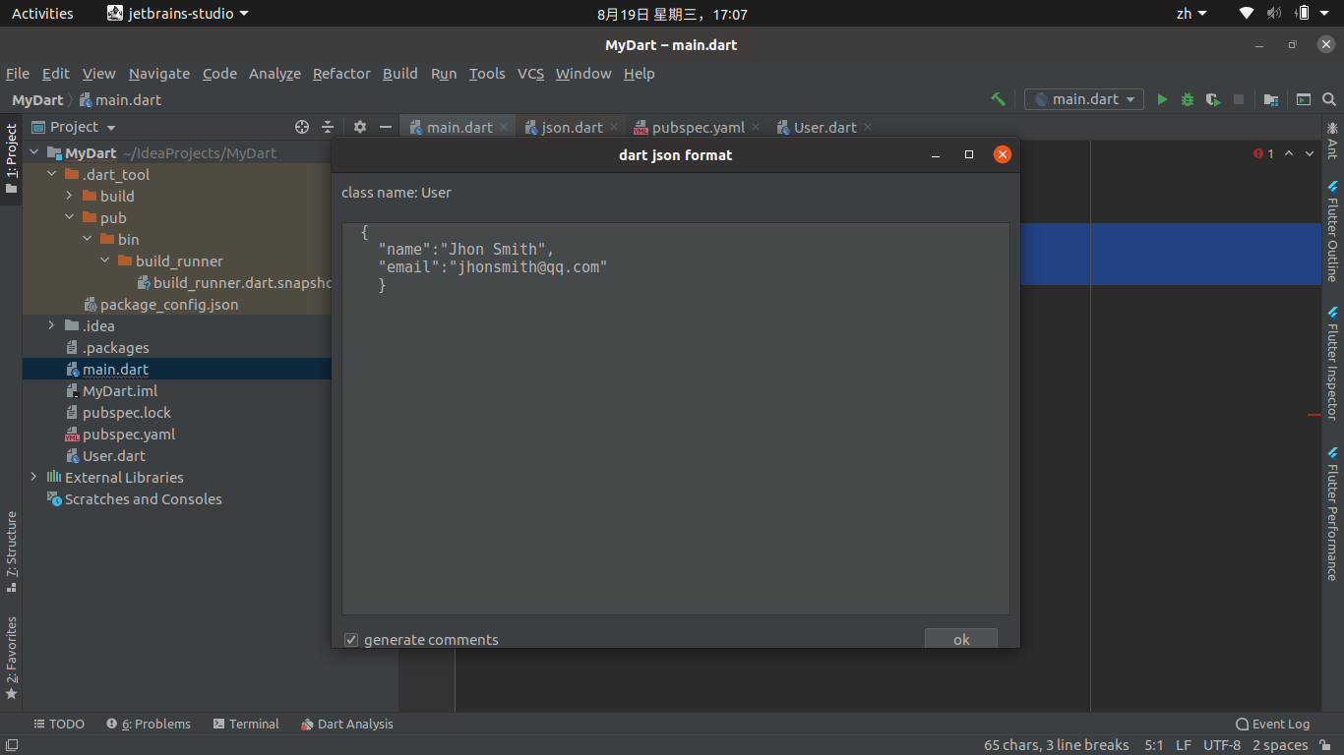Image resolution: width=1344 pixels, height=755 pixels.
Task: Open the 1: Project side tool button
Action: point(11,160)
